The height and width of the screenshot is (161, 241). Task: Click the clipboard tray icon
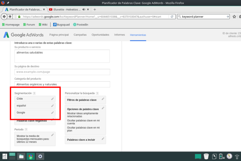(214, 157)
